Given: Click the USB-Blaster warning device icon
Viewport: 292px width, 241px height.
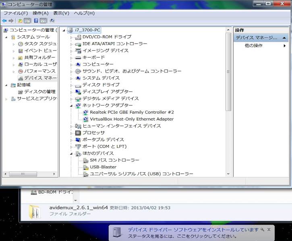Looking at the screenshot, I should pos(86,167).
